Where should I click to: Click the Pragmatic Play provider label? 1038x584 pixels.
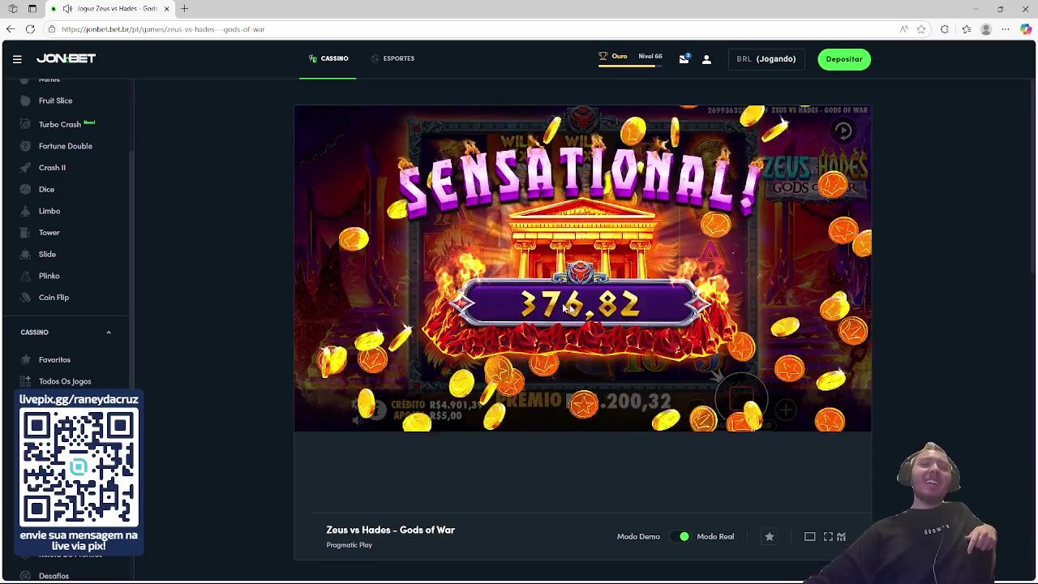pos(349,545)
